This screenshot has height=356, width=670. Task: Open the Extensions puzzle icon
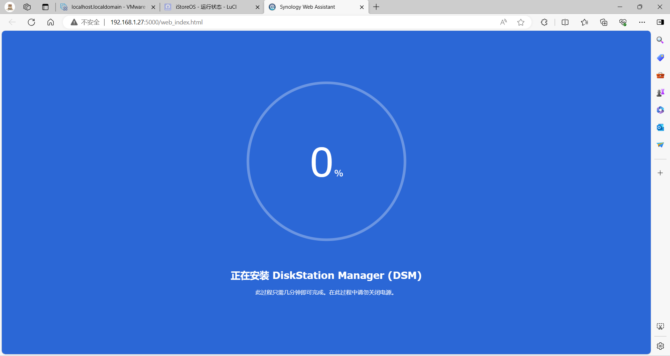coord(544,22)
